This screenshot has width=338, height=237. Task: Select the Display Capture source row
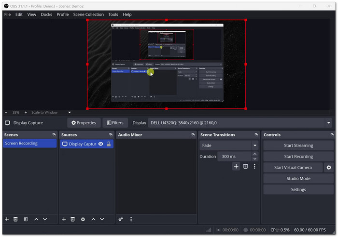point(86,144)
